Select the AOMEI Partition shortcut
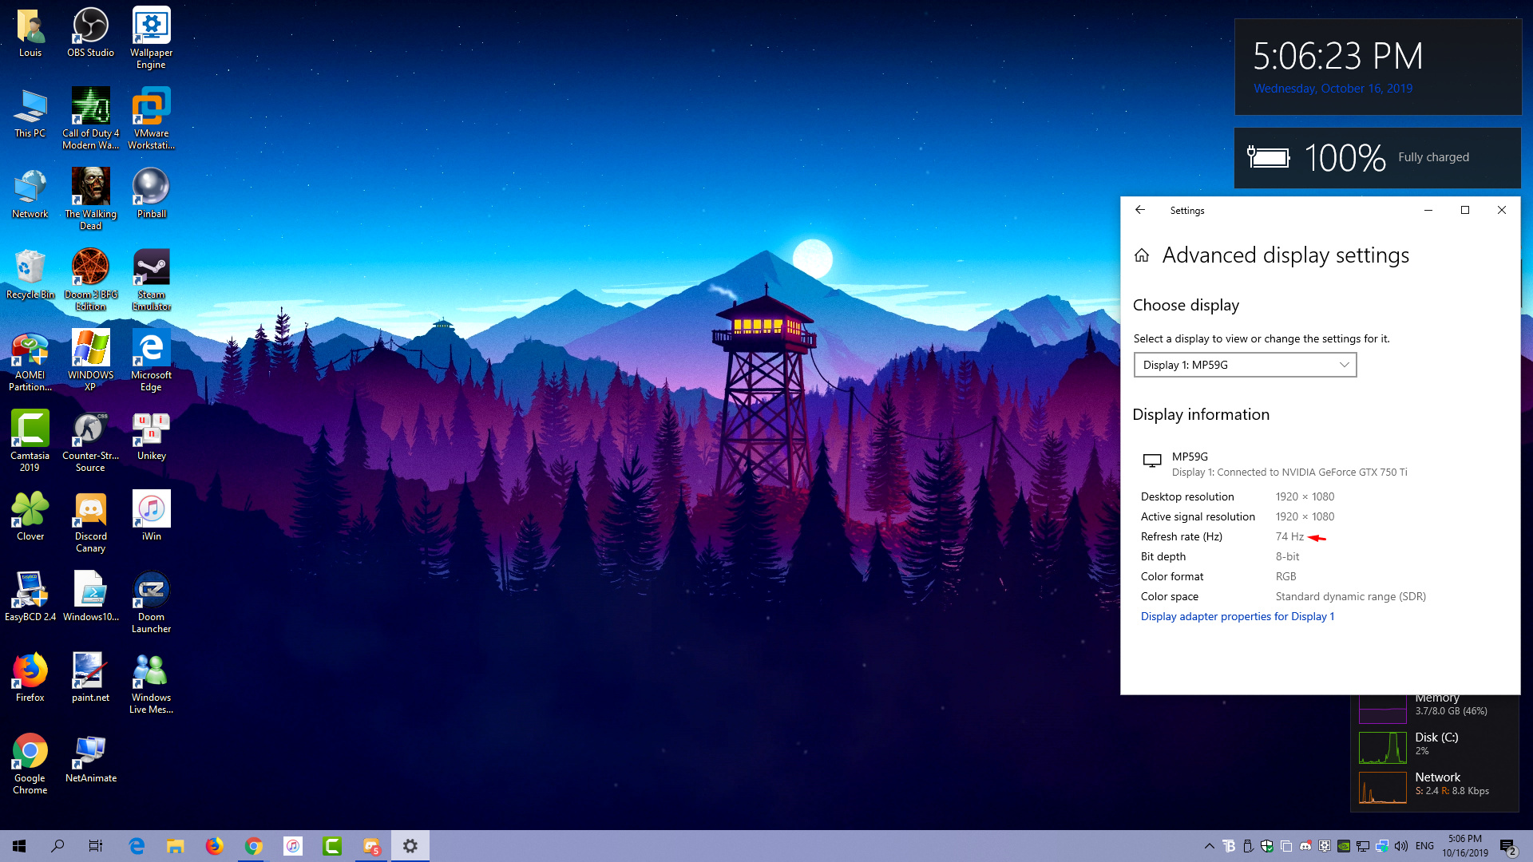Image resolution: width=1533 pixels, height=862 pixels. tap(30, 361)
